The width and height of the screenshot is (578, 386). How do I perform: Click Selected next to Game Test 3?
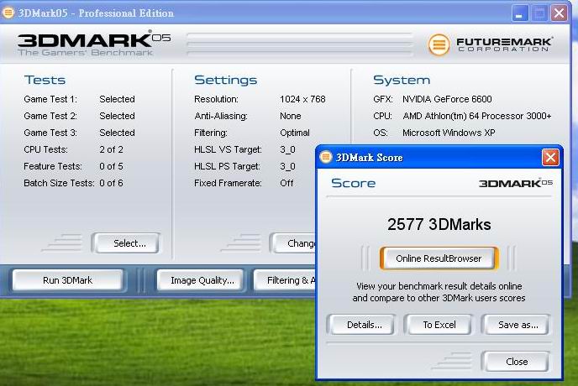[x=118, y=133]
